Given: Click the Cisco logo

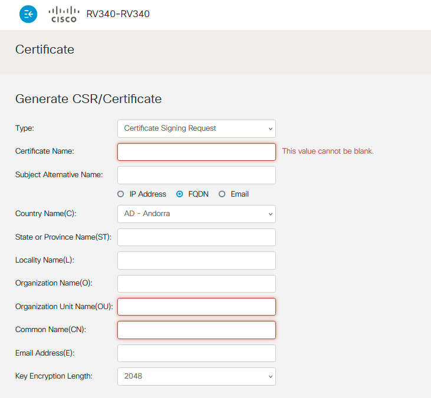Looking at the screenshot, I should pos(64,14).
